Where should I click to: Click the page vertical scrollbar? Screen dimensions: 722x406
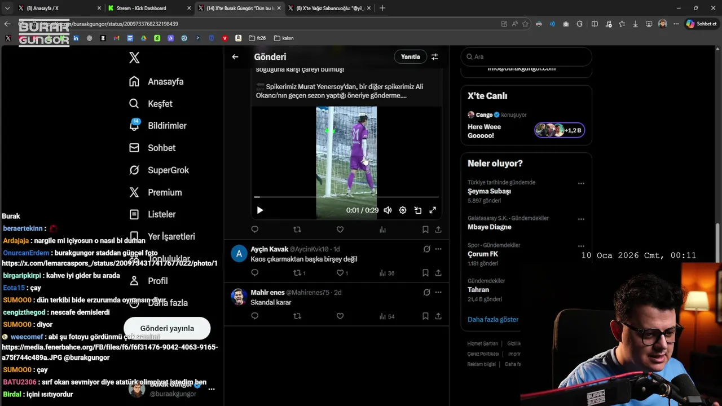point(718,242)
